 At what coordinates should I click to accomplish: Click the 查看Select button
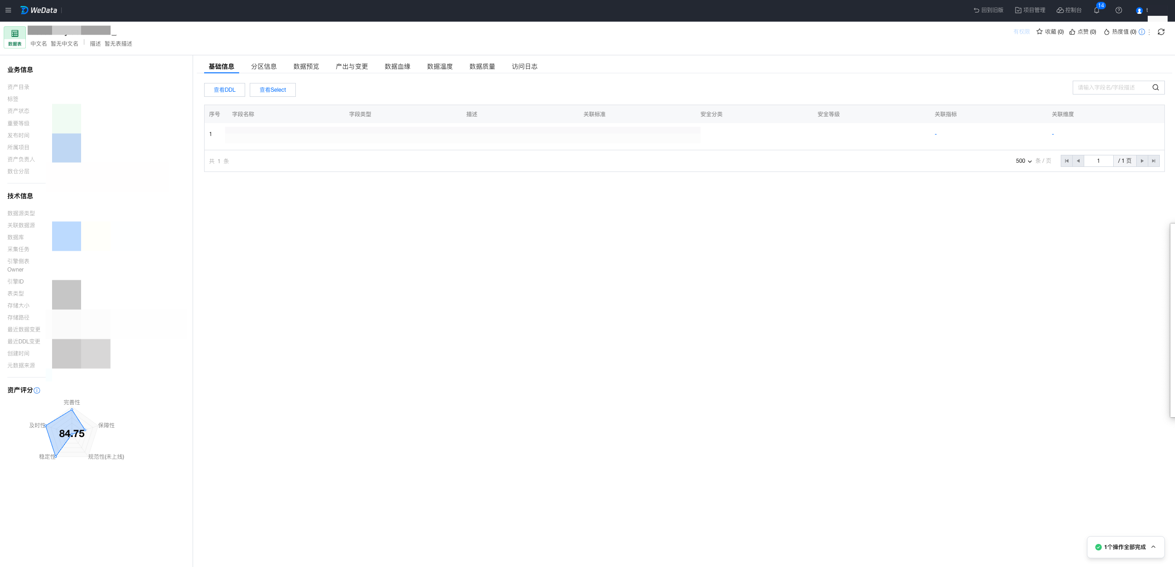[273, 90]
